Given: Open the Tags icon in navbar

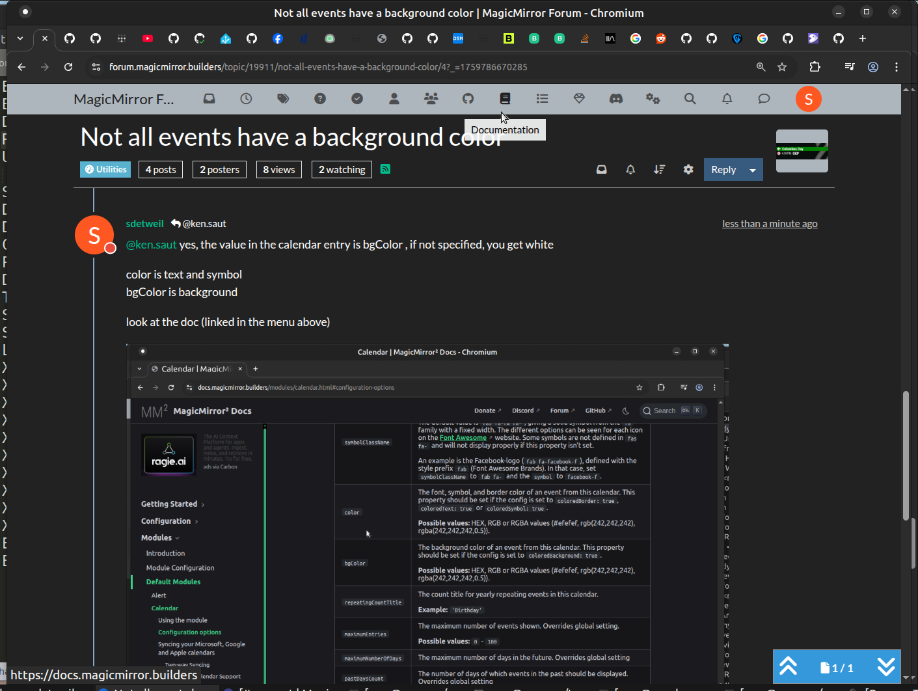Looking at the screenshot, I should click(x=283, y=99).
